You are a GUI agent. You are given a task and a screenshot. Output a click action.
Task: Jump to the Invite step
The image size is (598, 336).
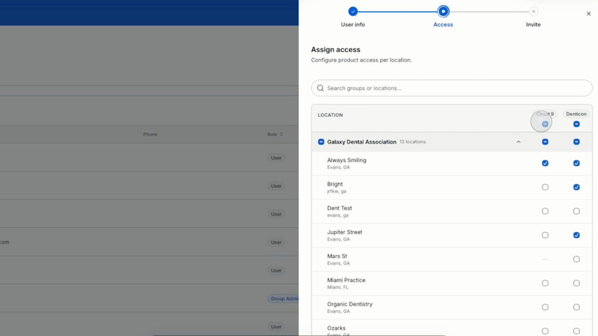click(533, 12)
